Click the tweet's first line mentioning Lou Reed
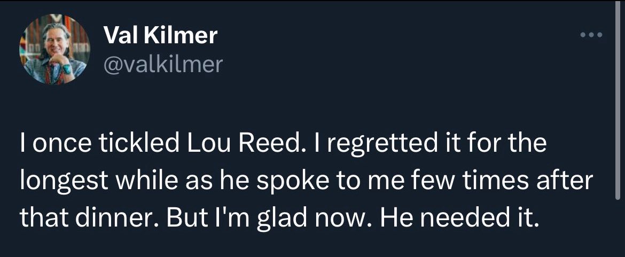The height and width of the screenshot is (257, 625). pyautogui.click(x=284, y=146)
